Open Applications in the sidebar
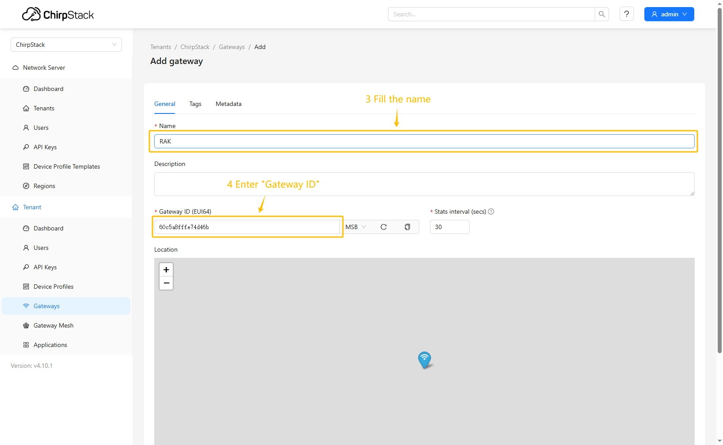The width and height of the screenshot is (723, 445). pos(50,345)
